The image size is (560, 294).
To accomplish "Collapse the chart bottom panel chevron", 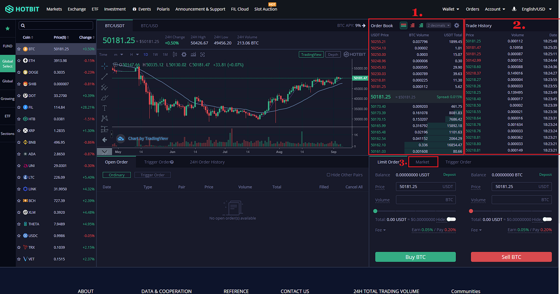I will [x=104, y=152].
